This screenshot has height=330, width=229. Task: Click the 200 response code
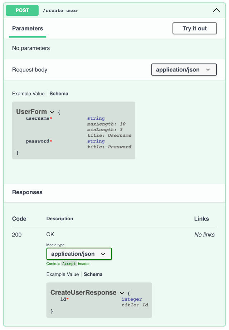coord(17,235)
